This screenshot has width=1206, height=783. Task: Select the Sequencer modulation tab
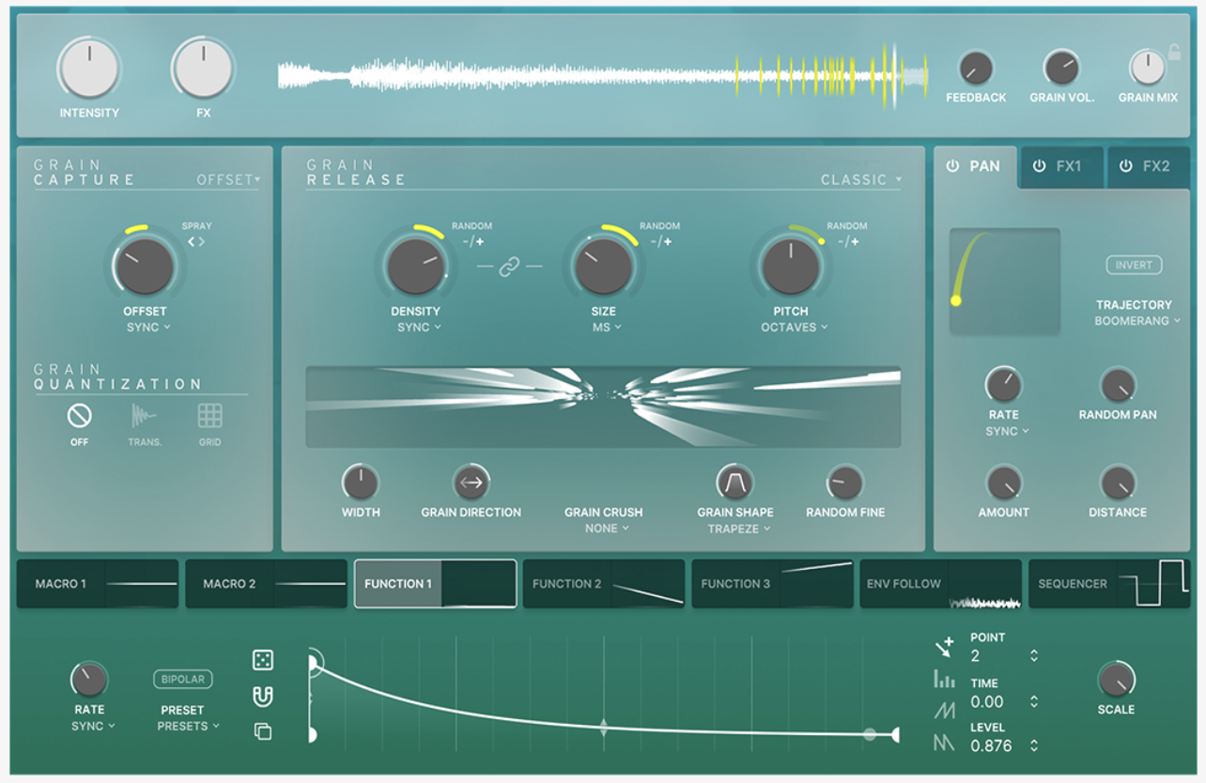coord(1109,584)
